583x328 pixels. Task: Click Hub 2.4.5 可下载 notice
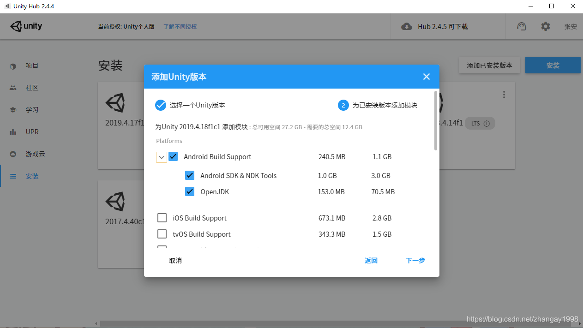(x=443, y=27)
